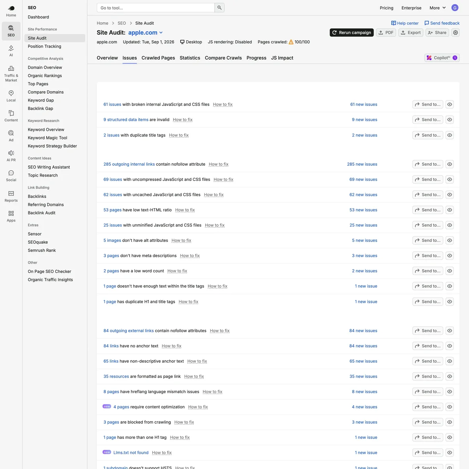Open the user avatar G menu
469x469 pixels.
pos(455,8)
